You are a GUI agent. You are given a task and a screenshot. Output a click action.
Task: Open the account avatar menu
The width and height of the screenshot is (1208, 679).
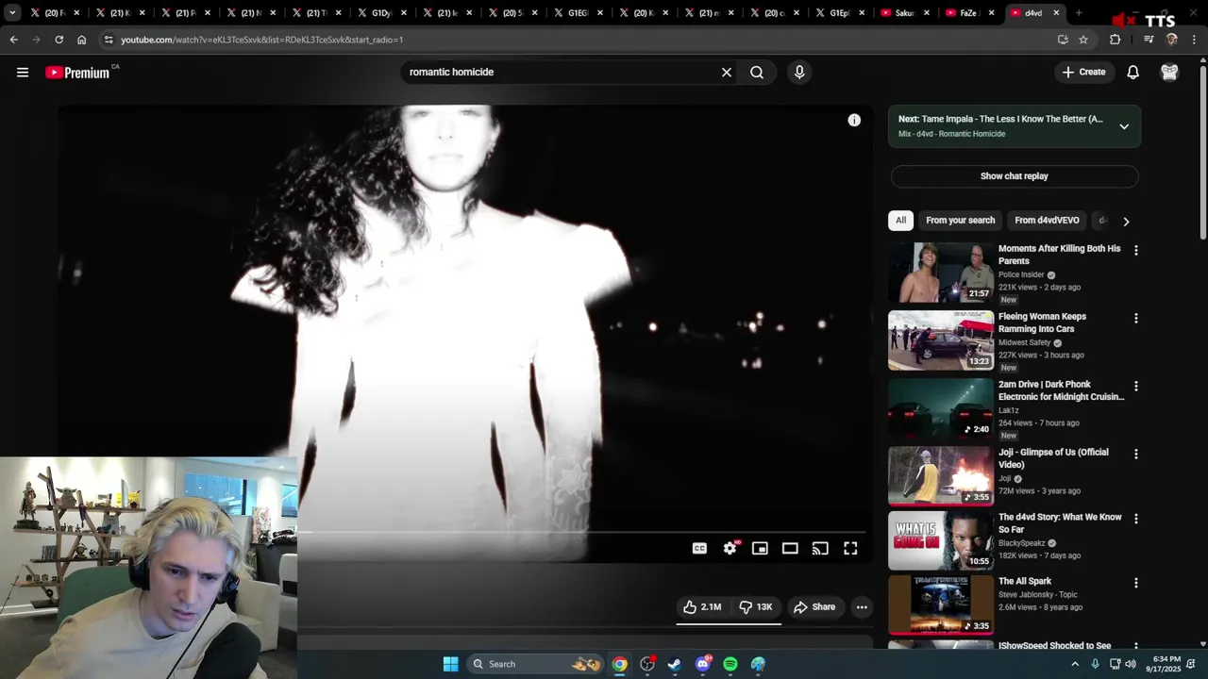[1169, 73]
